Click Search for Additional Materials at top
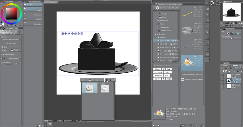 167,8
